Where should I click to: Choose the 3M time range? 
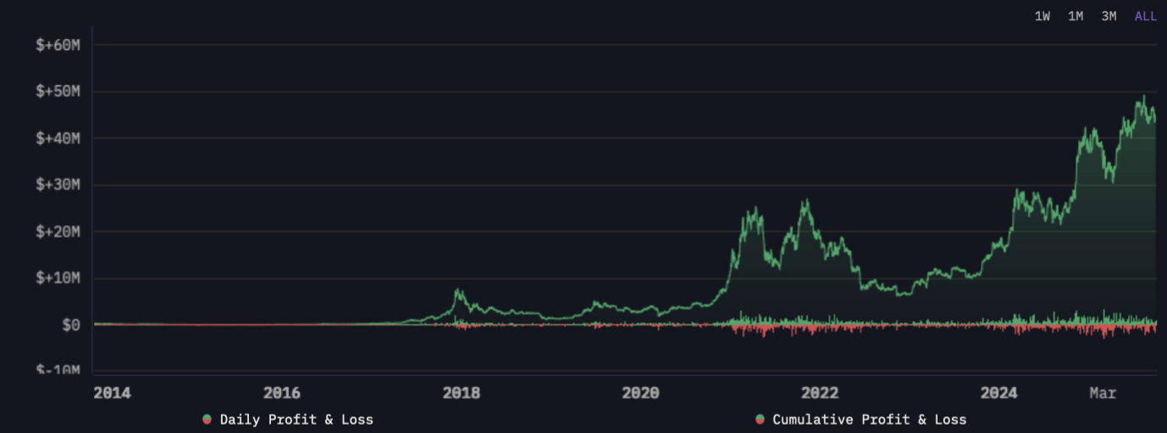click(x=1109, y=16)
